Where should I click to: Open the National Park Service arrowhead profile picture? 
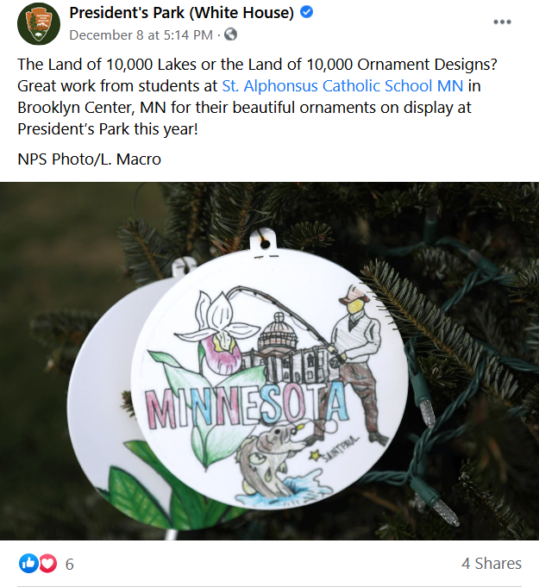[x=39, y=23]
